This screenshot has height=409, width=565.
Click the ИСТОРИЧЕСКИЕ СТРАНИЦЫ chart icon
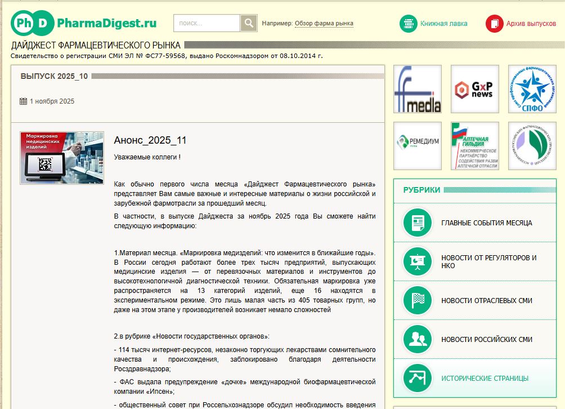(x=418, y=378)
